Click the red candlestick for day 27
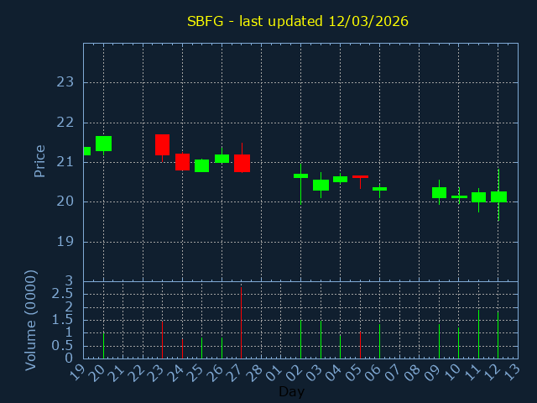The width and height of the screenshot is (537, 403). [x=242, y=163]
